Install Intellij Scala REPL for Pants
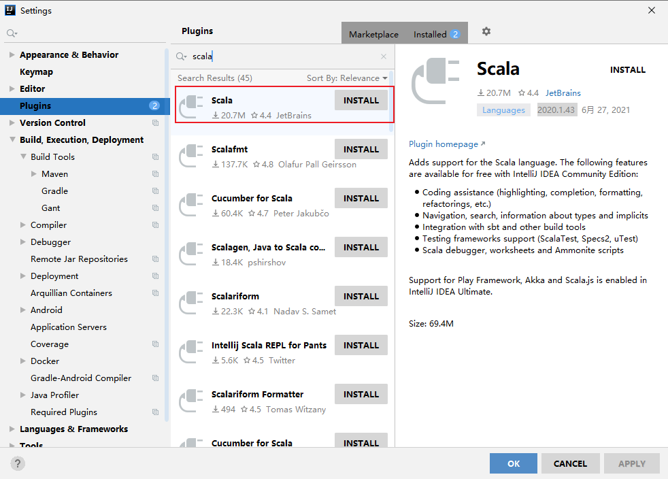The width and height of the screenshot is (668, 479). click(x=361, y=345)
